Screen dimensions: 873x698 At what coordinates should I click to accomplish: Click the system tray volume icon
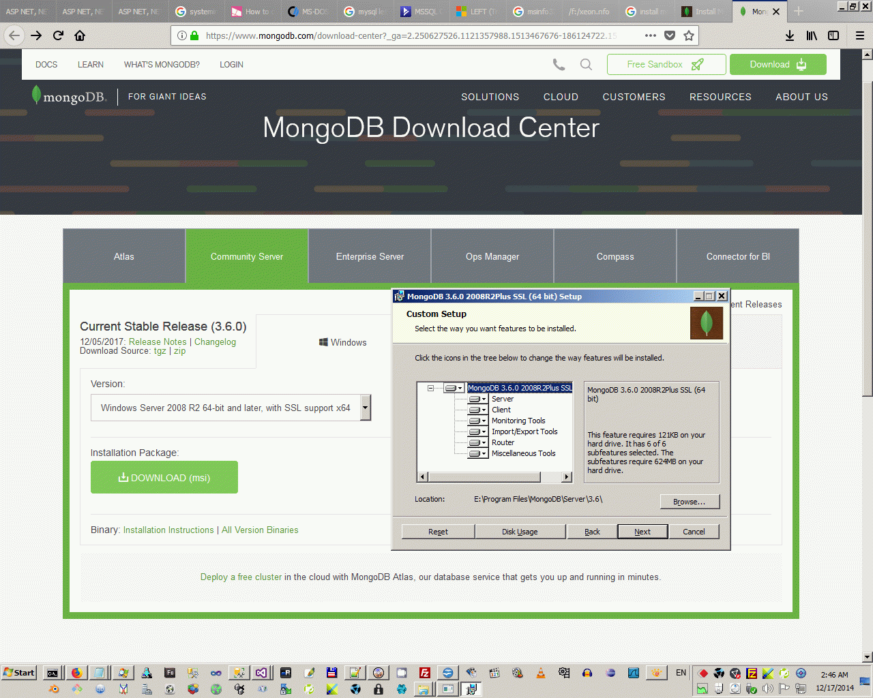coord(768,688)
